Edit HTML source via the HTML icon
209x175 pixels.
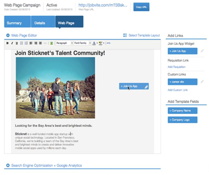tap(108, 43)
